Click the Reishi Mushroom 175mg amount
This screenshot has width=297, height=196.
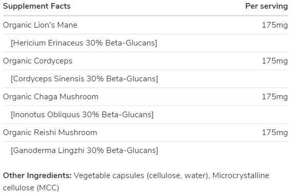coord(275,133)
